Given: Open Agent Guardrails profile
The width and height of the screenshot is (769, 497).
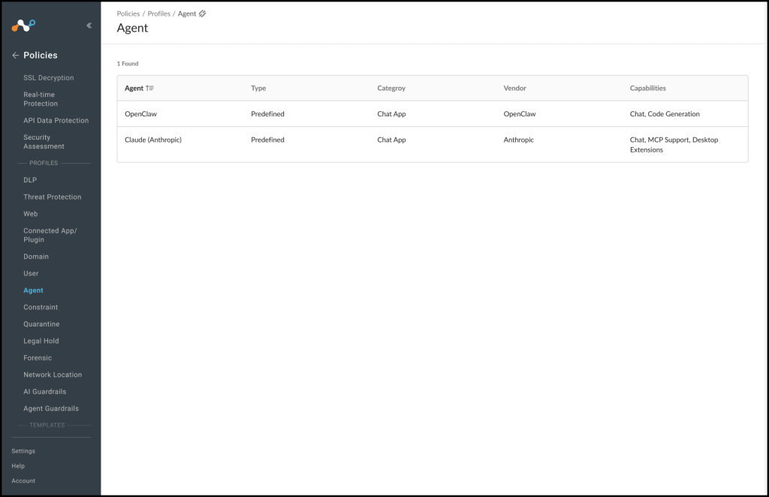Looking at the screenshot, I should 51,408.
